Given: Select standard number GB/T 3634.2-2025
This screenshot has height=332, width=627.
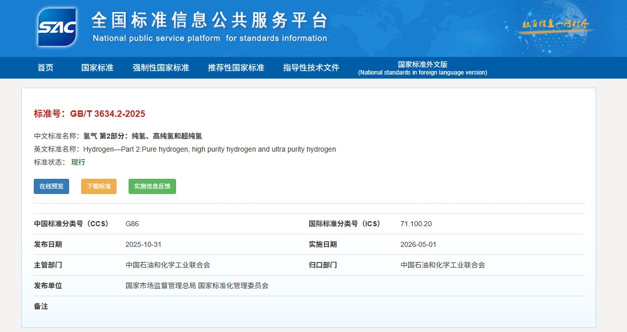Looking at the screenshot, I should [x=107, y=114].
